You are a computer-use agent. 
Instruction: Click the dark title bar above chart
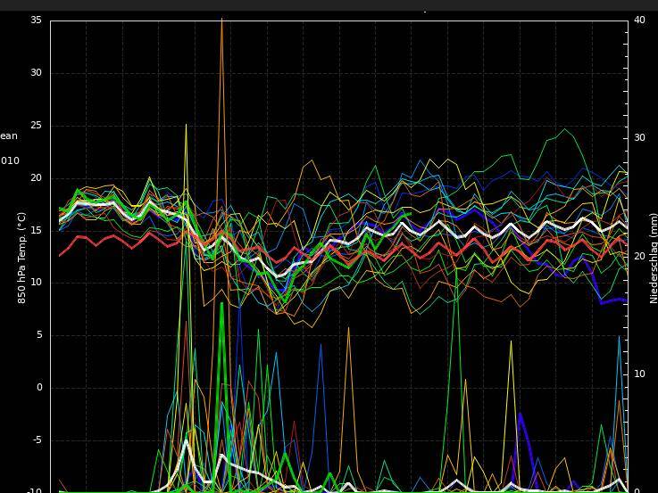329,5
